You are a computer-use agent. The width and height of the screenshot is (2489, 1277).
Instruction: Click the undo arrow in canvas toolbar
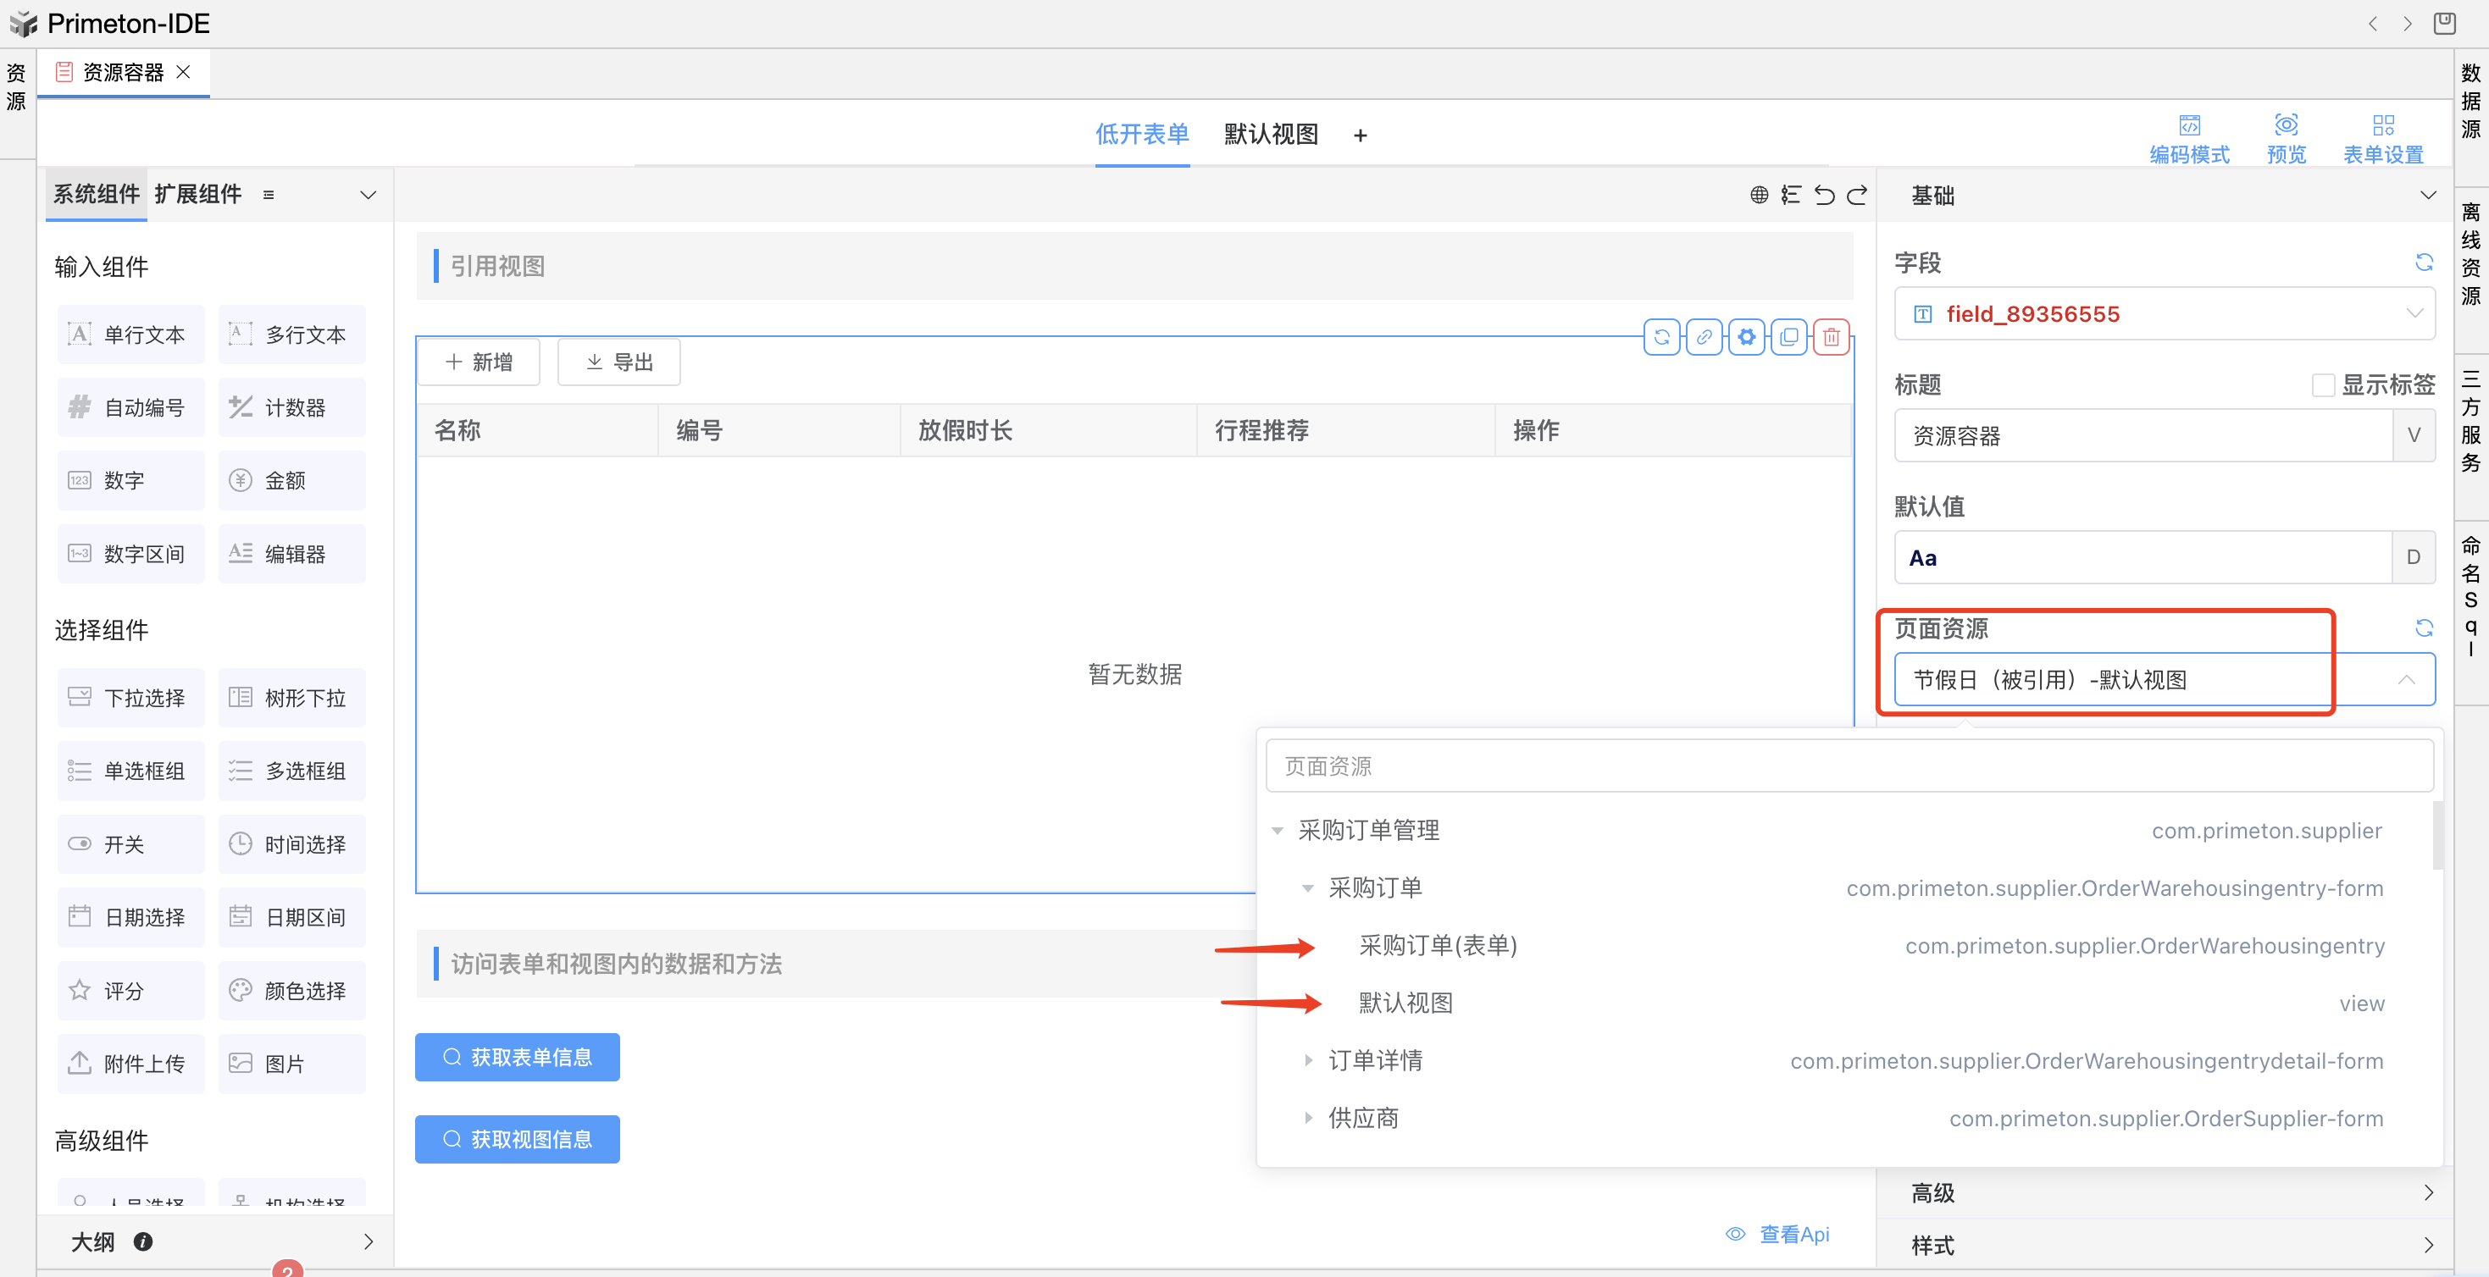(x=1823, y=195)
